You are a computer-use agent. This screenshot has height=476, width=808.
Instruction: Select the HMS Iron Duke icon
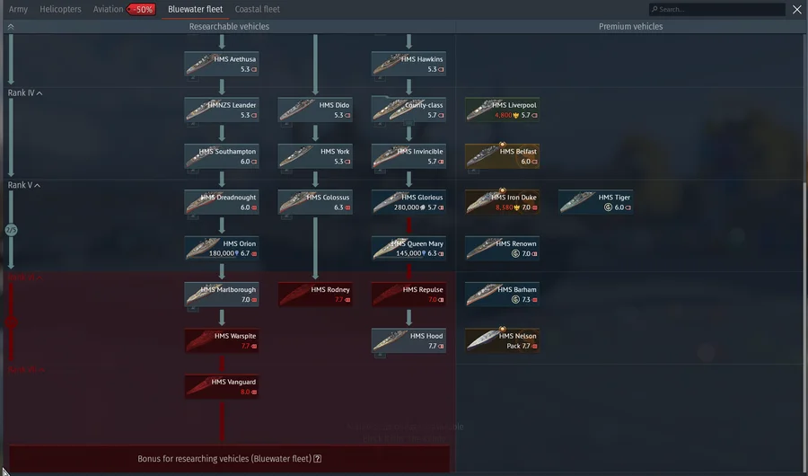coord(502,202)
